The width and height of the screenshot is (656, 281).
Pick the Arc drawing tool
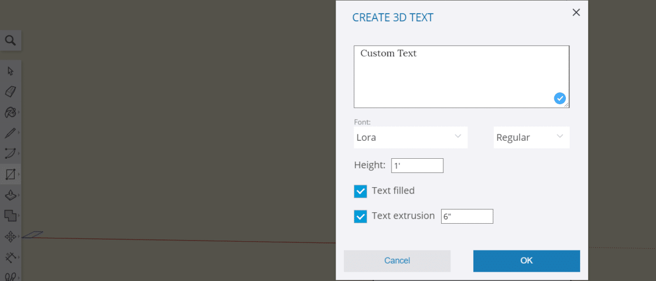pos(10,153)
